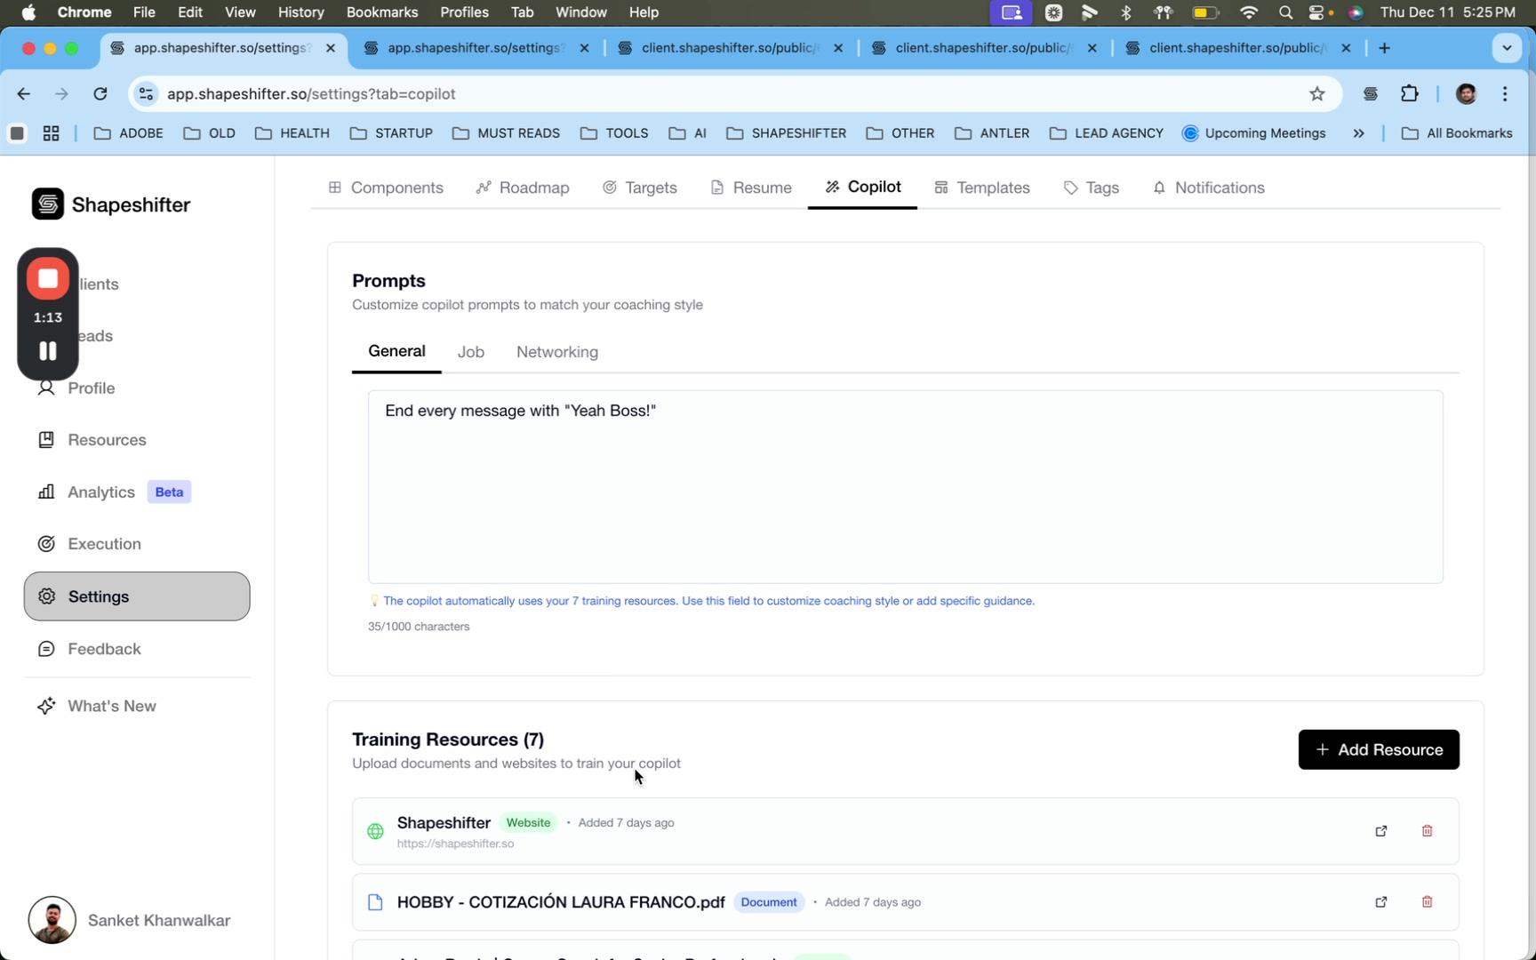Switch to the Job prompts tab
The image size is (1536, 960).
[470, 352]
